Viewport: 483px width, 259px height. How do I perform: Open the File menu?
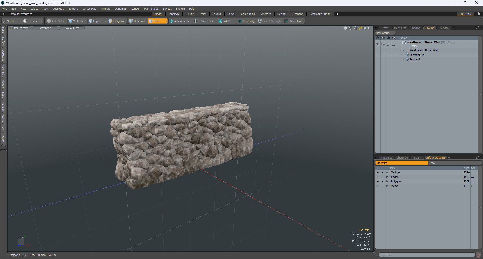(5, 9)
